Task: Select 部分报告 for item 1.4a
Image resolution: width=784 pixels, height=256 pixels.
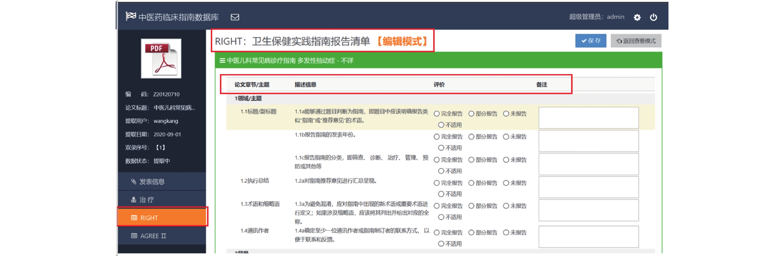Action: tap(471, 233)
